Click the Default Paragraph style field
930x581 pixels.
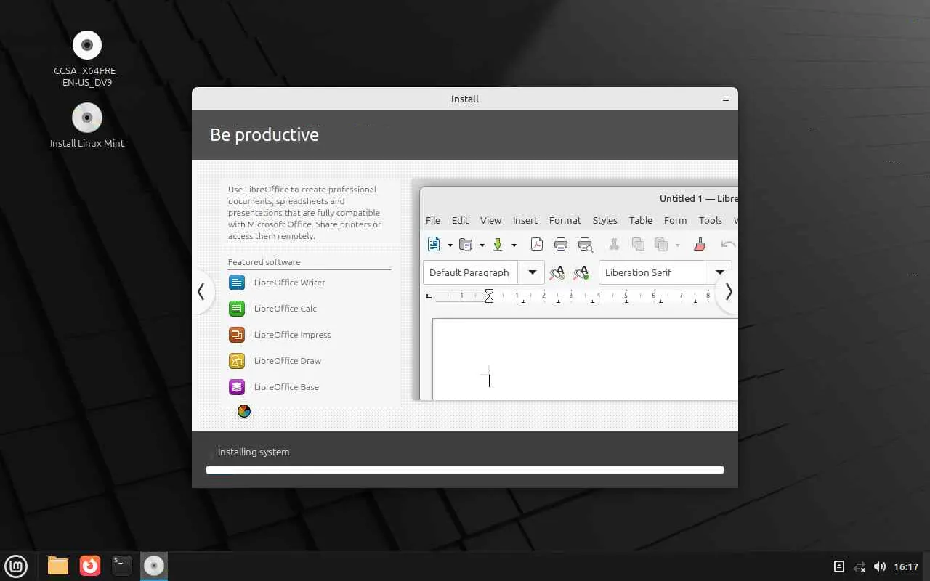[x=470, y=272]
